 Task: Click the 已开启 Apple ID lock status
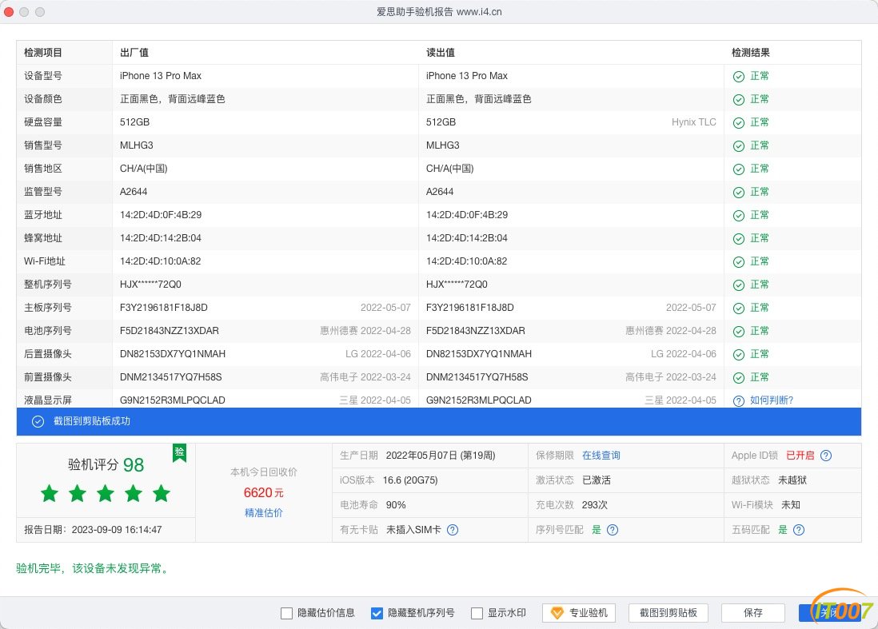pyautogui.click(x=800, y=456)
